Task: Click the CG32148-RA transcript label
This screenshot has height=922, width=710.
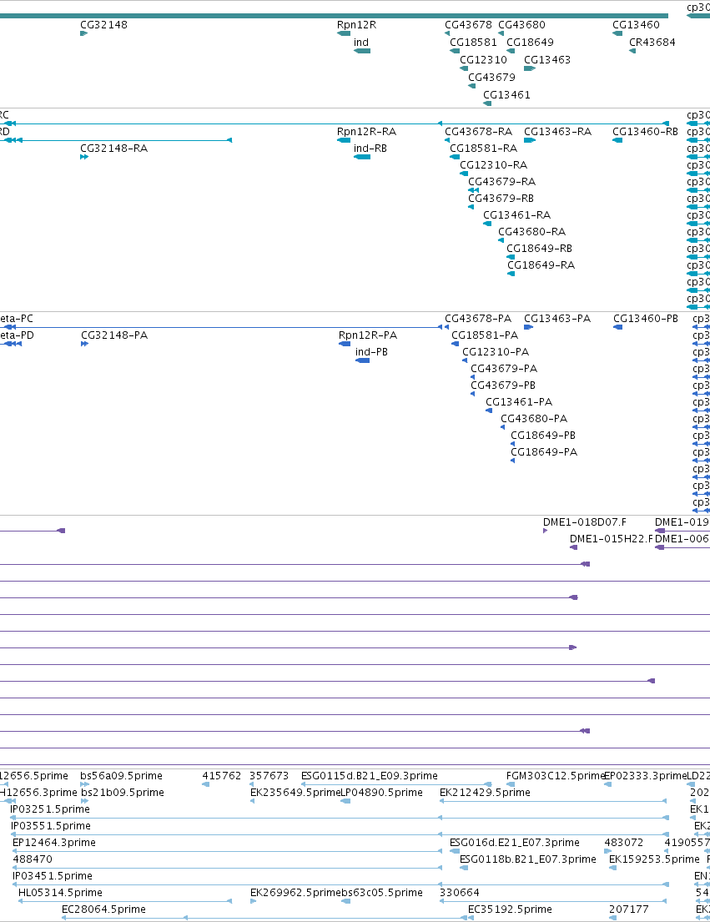Action: coord(114,149)
